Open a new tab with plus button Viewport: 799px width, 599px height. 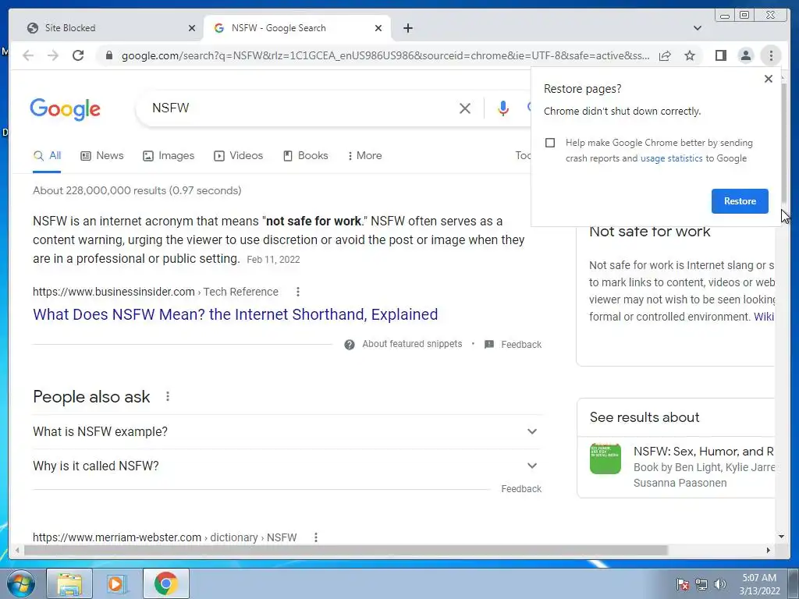(407, 28)
